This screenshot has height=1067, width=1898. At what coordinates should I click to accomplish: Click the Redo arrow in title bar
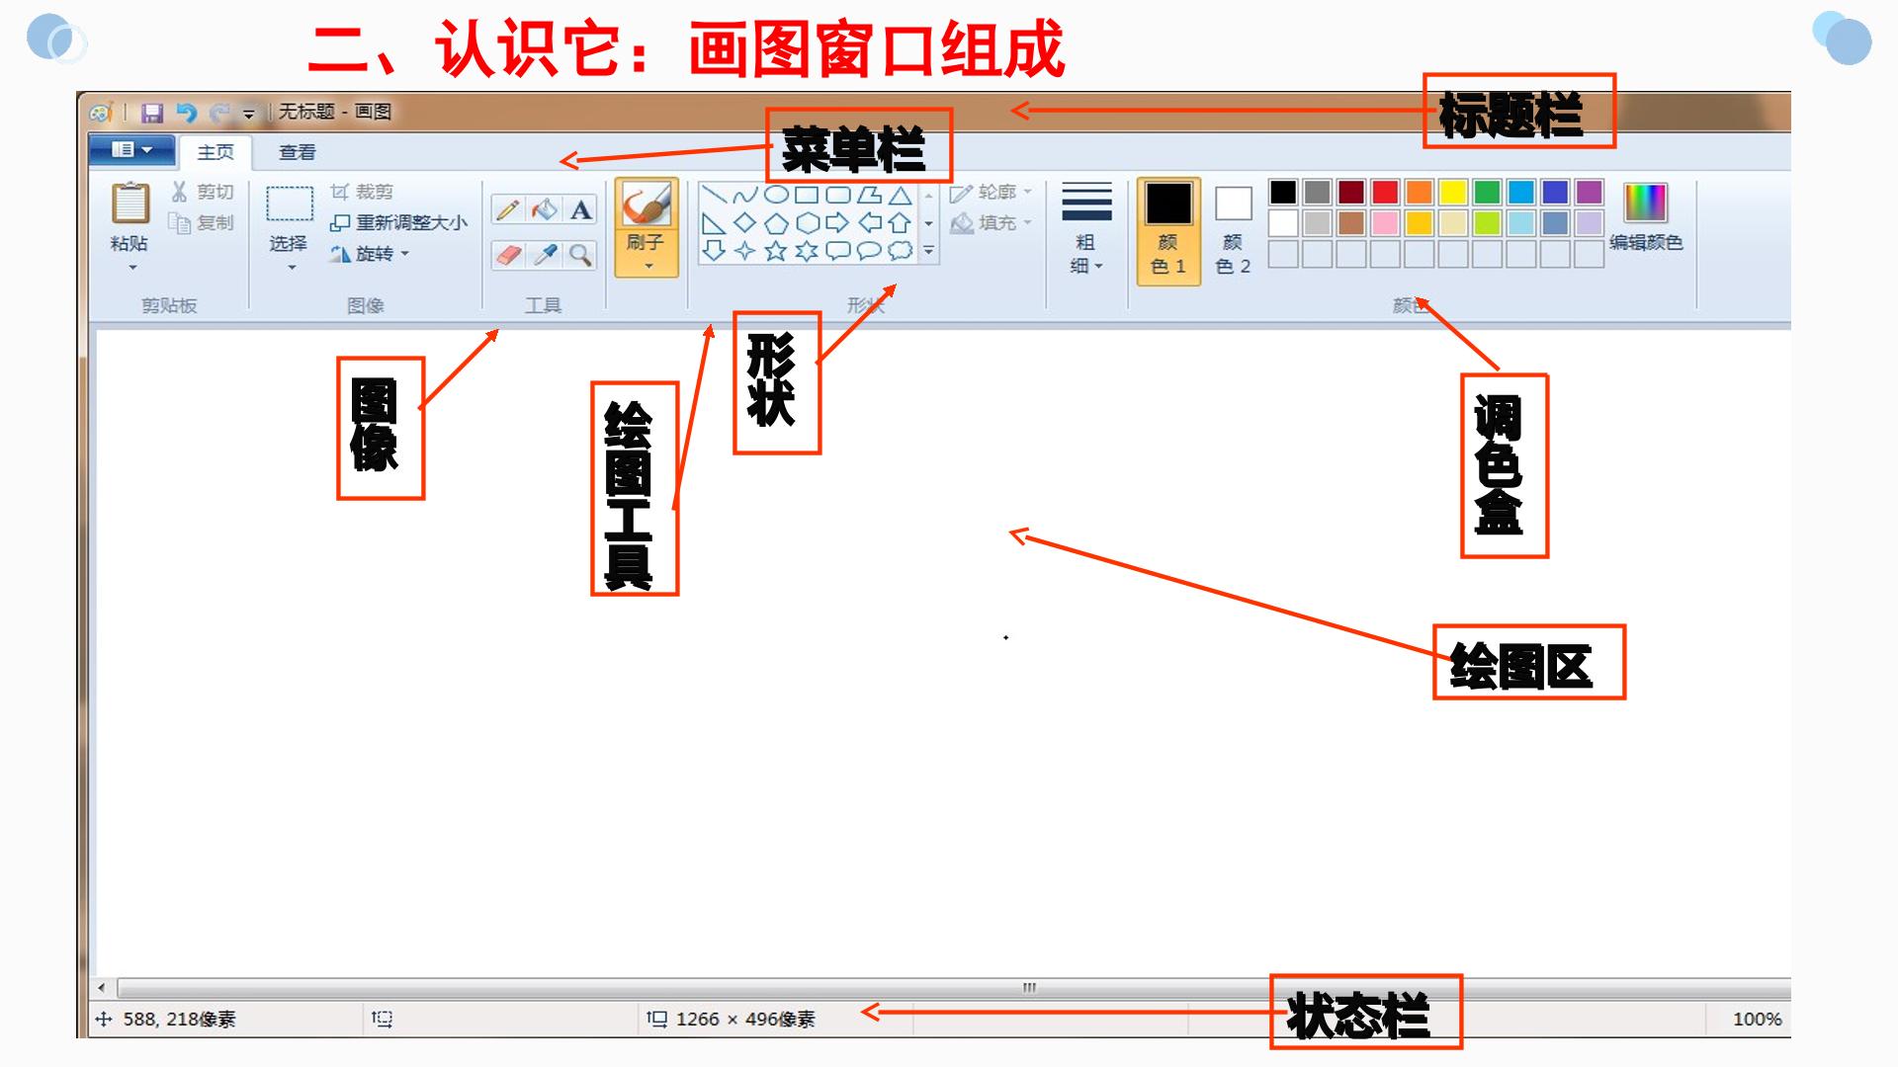219,113
